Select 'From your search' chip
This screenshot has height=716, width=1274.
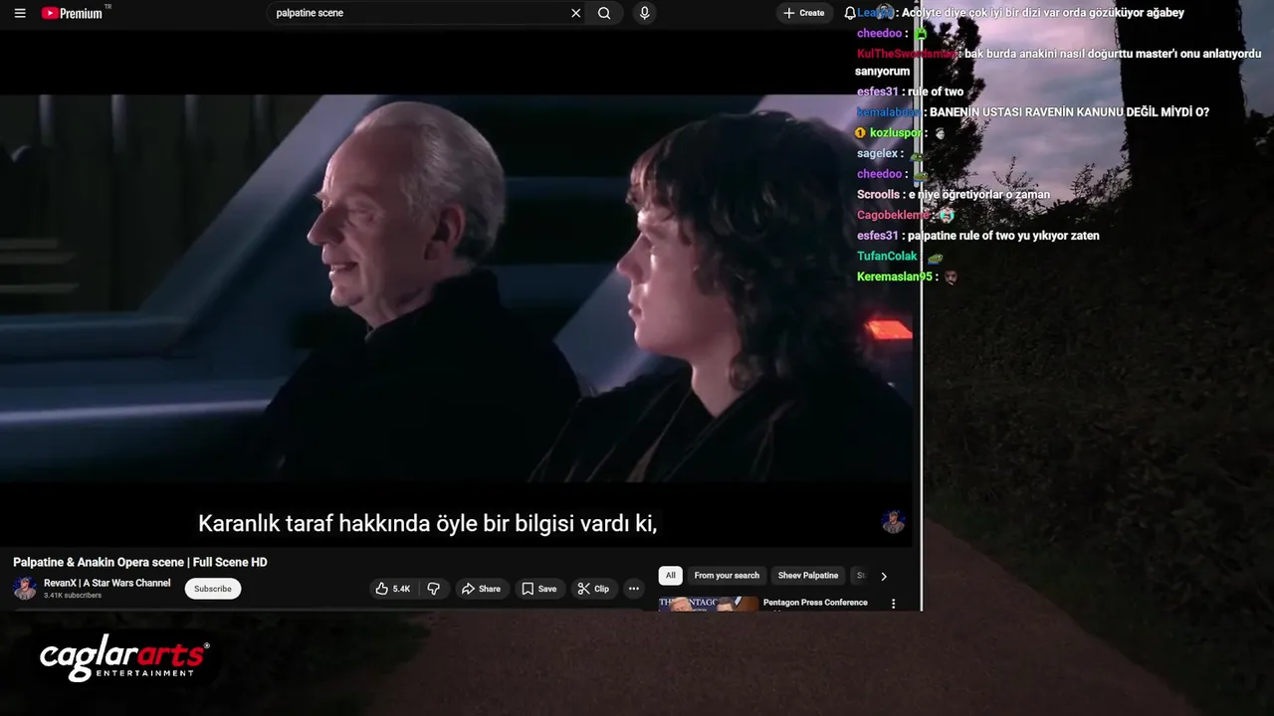pos(727,576)
